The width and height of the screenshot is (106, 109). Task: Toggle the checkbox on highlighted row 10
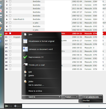pos(10,33)
